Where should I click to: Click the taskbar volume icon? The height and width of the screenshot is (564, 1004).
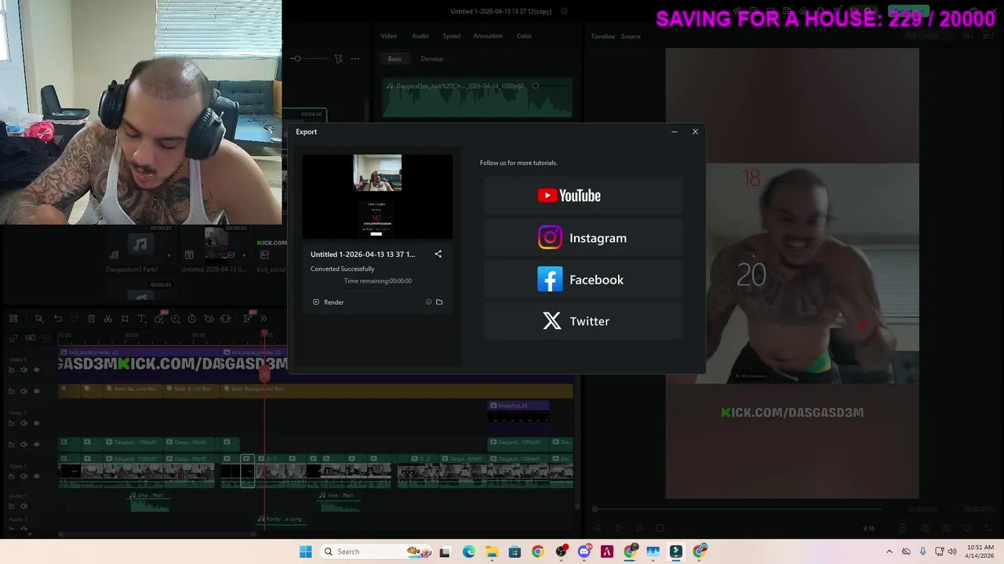(x=952, y=551)
